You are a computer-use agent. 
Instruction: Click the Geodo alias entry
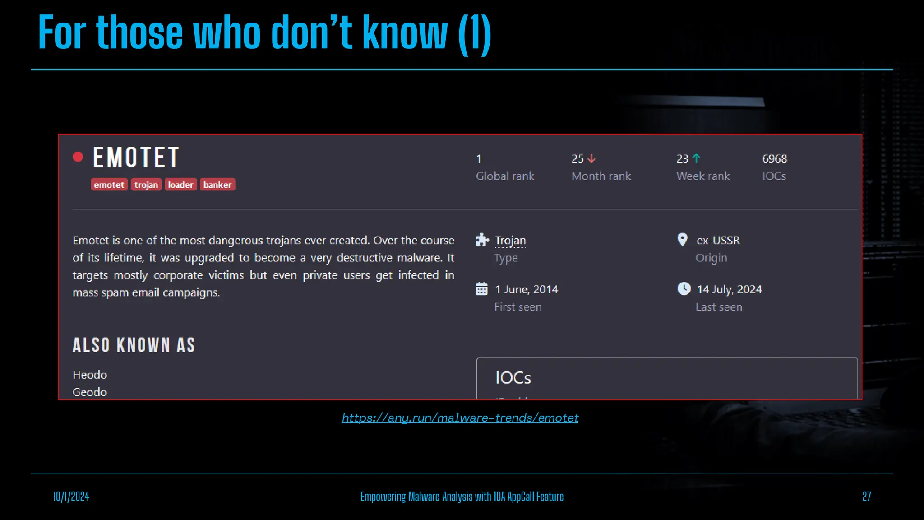(x=90, y=392)
